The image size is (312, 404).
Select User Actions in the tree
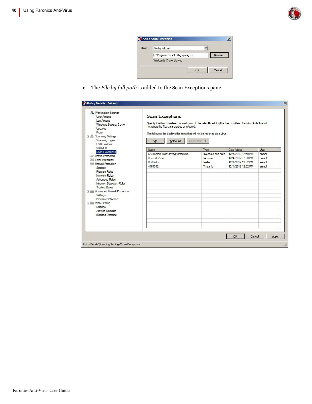pyautogui.click(x=104, y=117)
